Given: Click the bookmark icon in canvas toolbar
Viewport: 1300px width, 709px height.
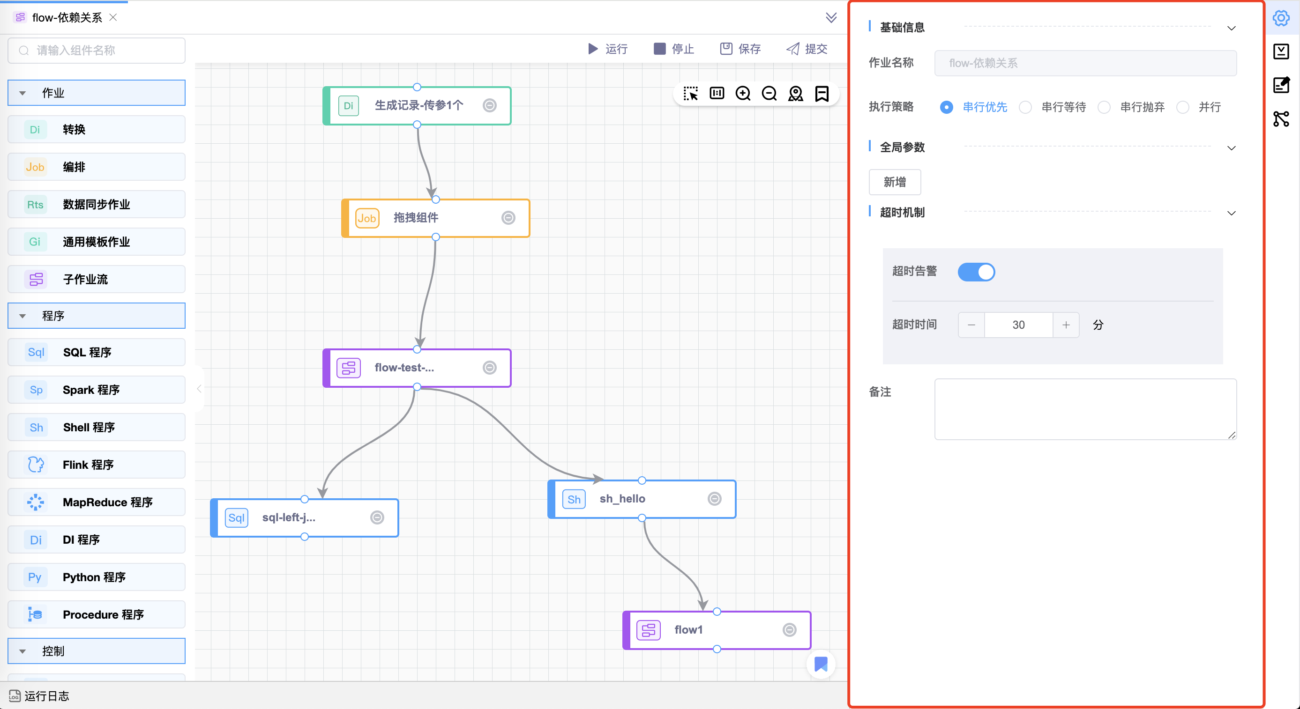Looking at the screenshot, I should pos(822,94).
